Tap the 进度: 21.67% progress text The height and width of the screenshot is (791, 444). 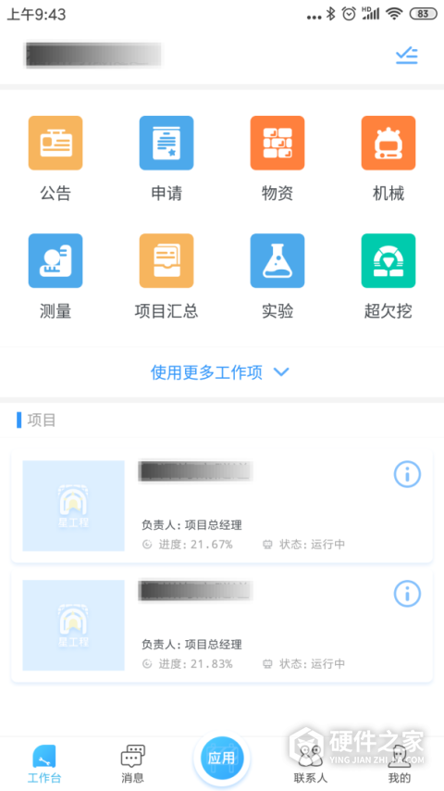[195, 545]
